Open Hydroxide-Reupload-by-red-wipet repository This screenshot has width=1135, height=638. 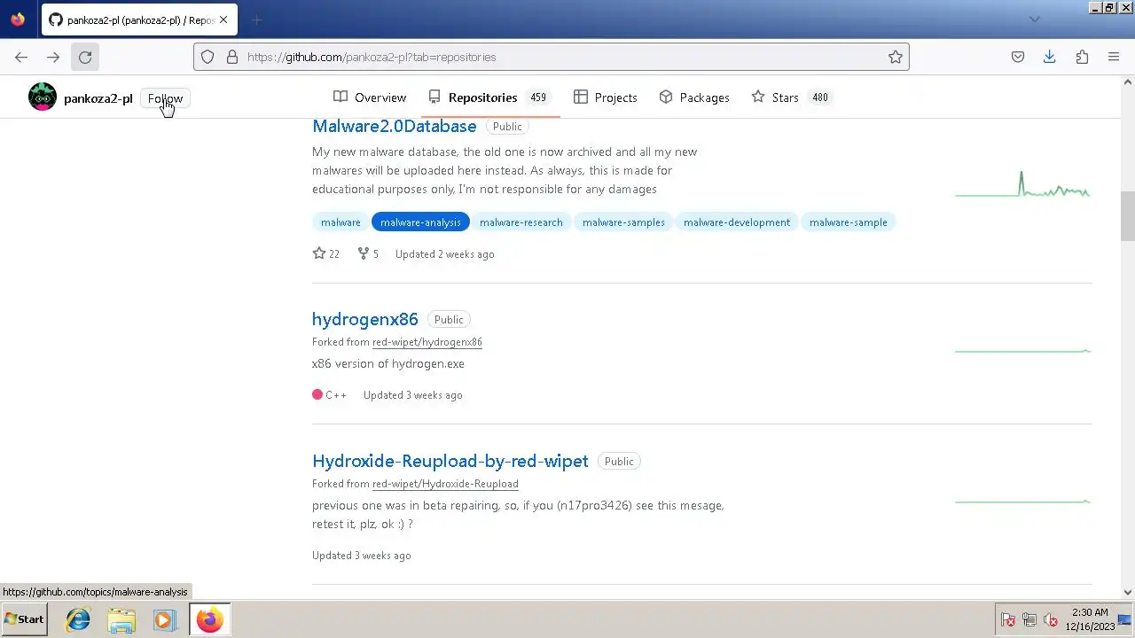(450, 461)
